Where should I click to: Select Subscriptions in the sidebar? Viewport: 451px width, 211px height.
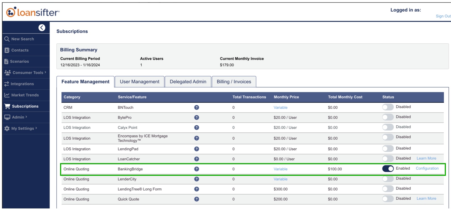[25, 106]
